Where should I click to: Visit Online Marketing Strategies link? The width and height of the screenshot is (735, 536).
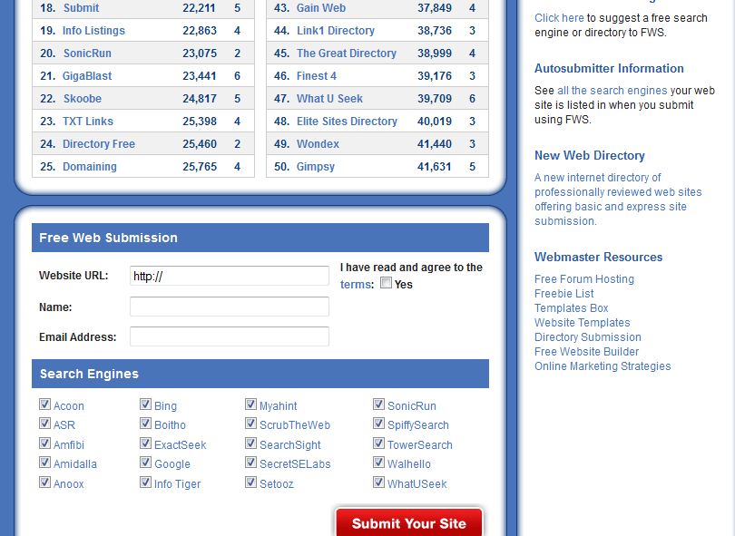pyautogui.click(x=603, y=366)
